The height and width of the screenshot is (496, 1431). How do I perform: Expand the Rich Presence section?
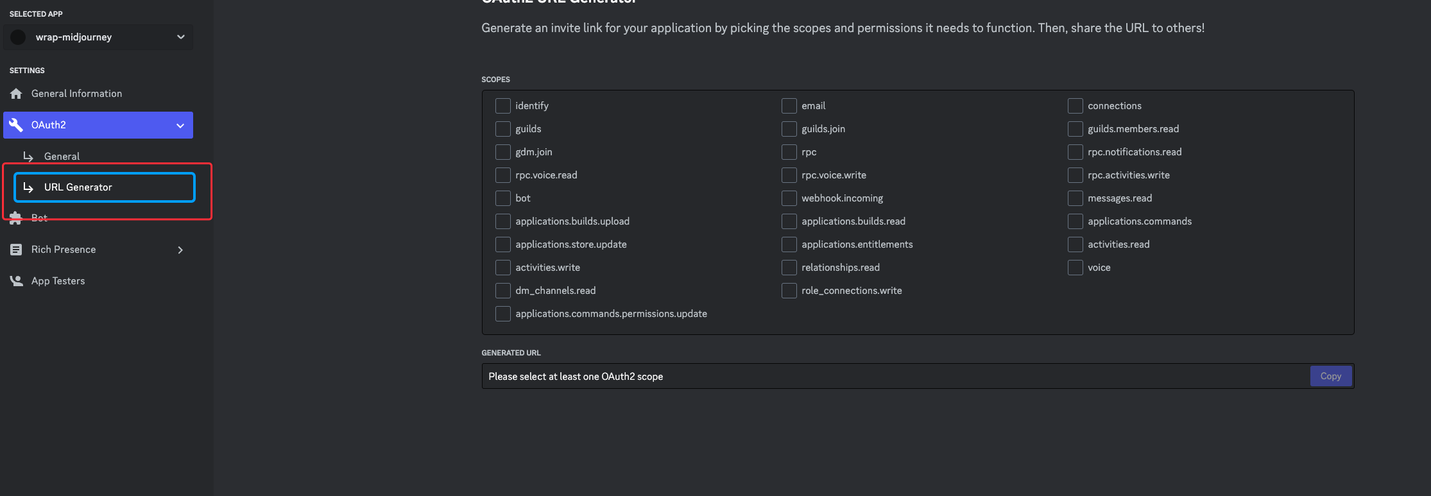[x=180, y=250]
